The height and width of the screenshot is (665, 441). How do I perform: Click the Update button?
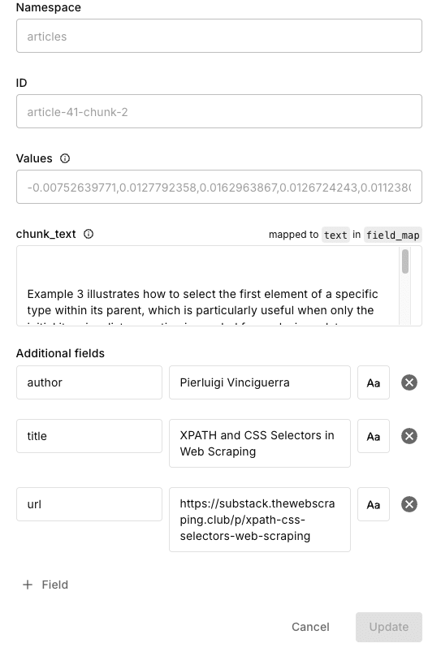pyautogui.click(x=389, y=627)
